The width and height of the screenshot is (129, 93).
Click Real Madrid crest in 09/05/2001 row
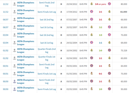tap(109, 66)
